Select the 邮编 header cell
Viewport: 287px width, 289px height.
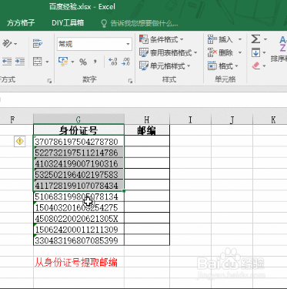147,130
